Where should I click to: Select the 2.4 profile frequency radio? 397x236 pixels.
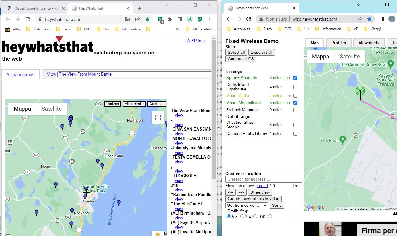click(x=242, y=216)
